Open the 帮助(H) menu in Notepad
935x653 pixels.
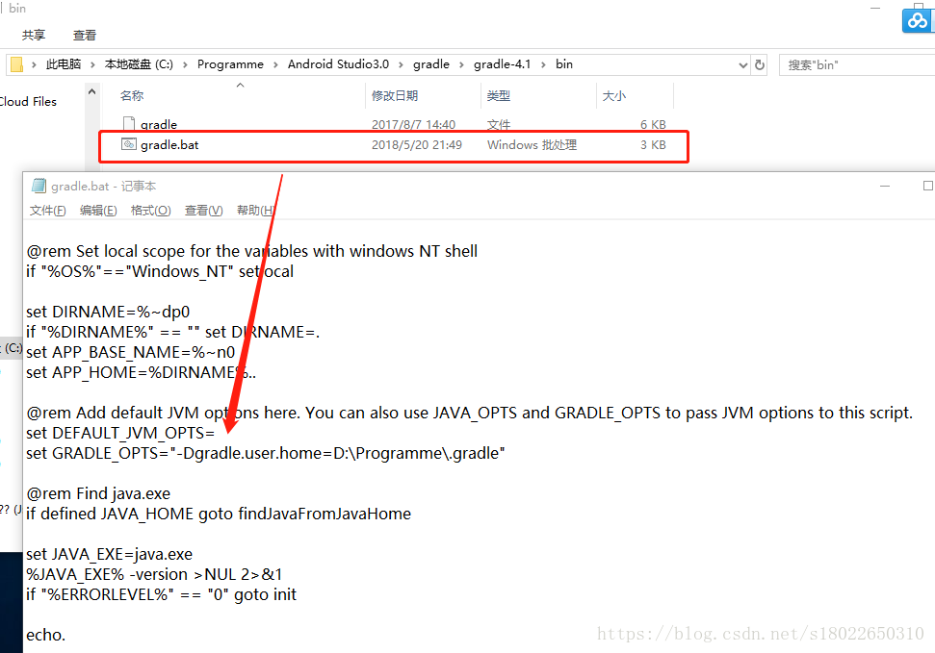[256, 211]
